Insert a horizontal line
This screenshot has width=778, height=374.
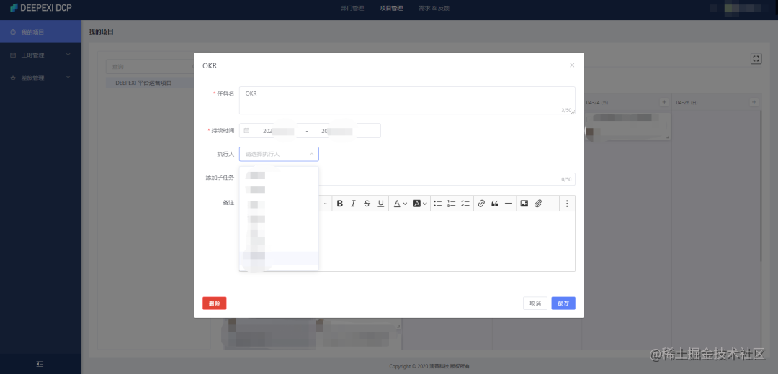(508, 204)
